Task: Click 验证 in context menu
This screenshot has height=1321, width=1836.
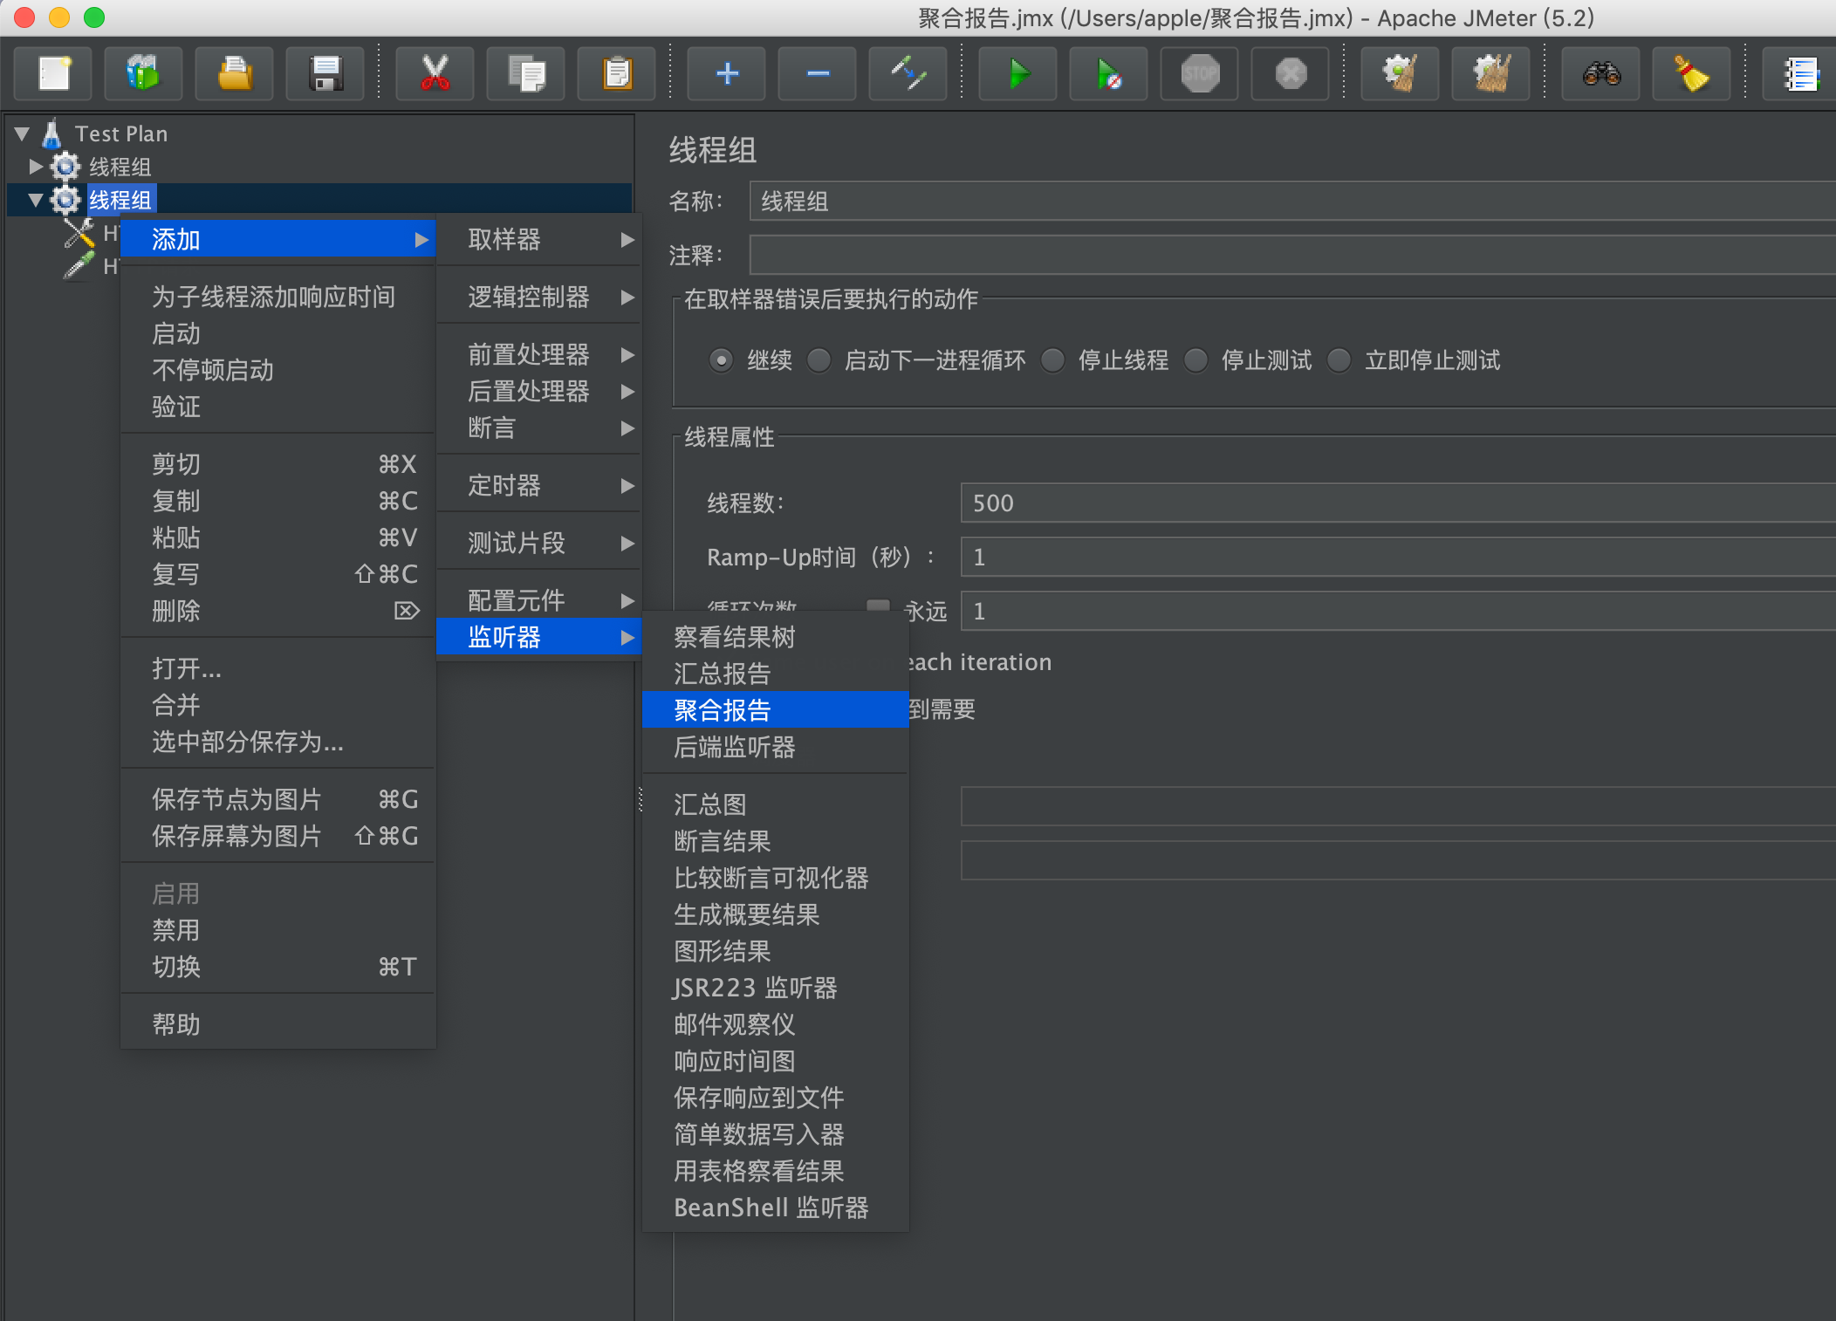Action: tap(277, 407)
